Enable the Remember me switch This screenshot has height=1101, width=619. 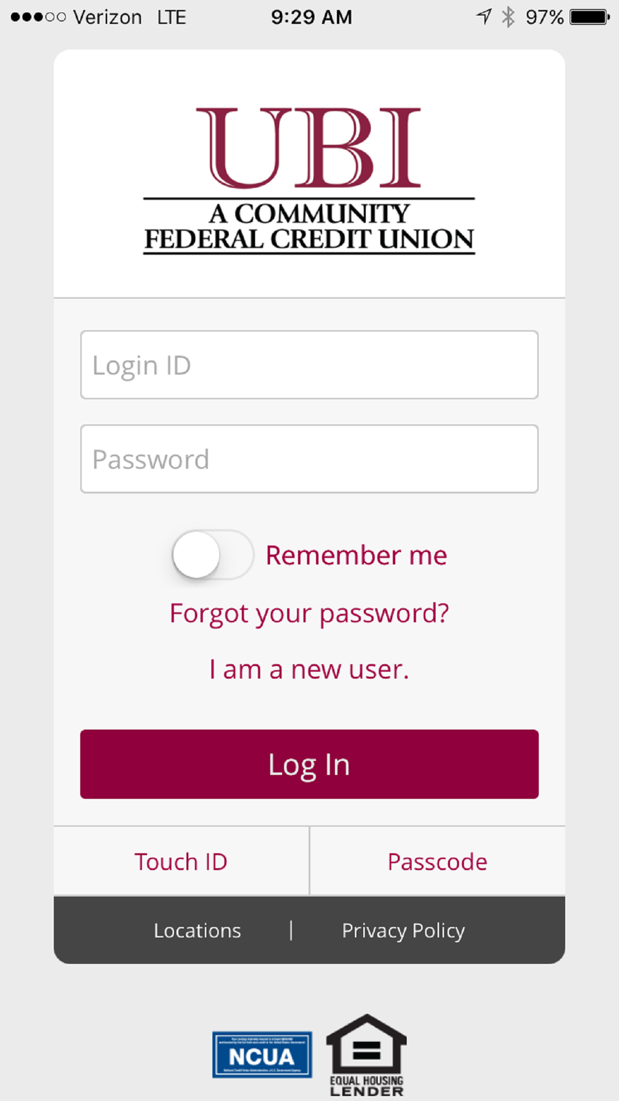[x=212, y=554]
